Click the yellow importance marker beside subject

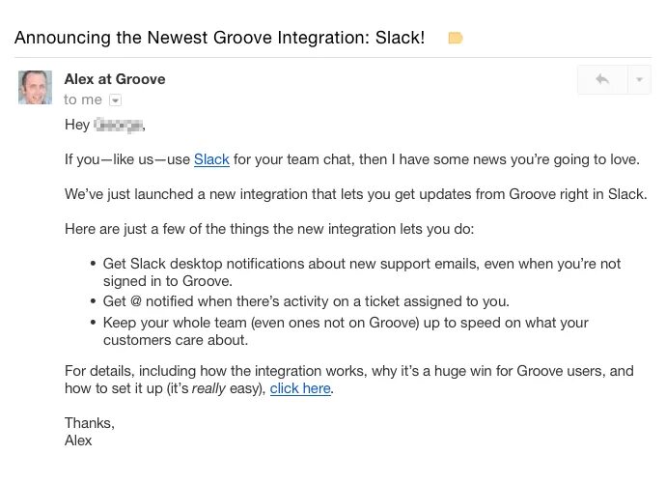click(456, 38)
